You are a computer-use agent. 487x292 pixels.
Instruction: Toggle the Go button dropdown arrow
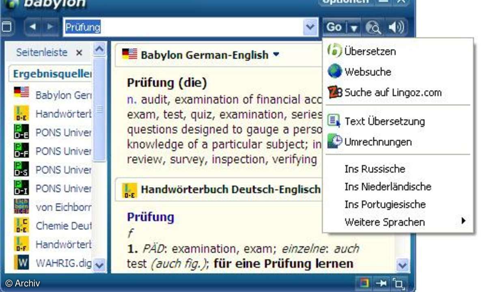tap(354, 28)
